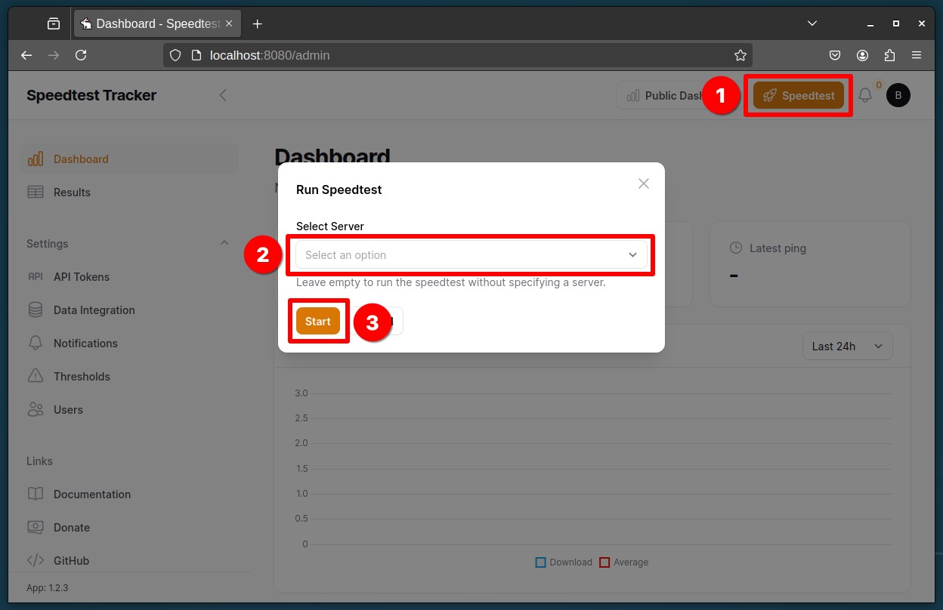The width and height of the screenshot is (943, 610).
Task: Click the 3.0 value on the chart axis
Action: click(301, 393)
